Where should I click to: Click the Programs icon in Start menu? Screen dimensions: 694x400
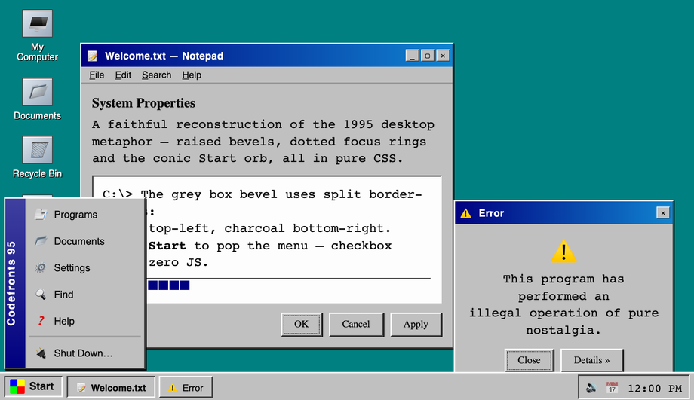41,215
